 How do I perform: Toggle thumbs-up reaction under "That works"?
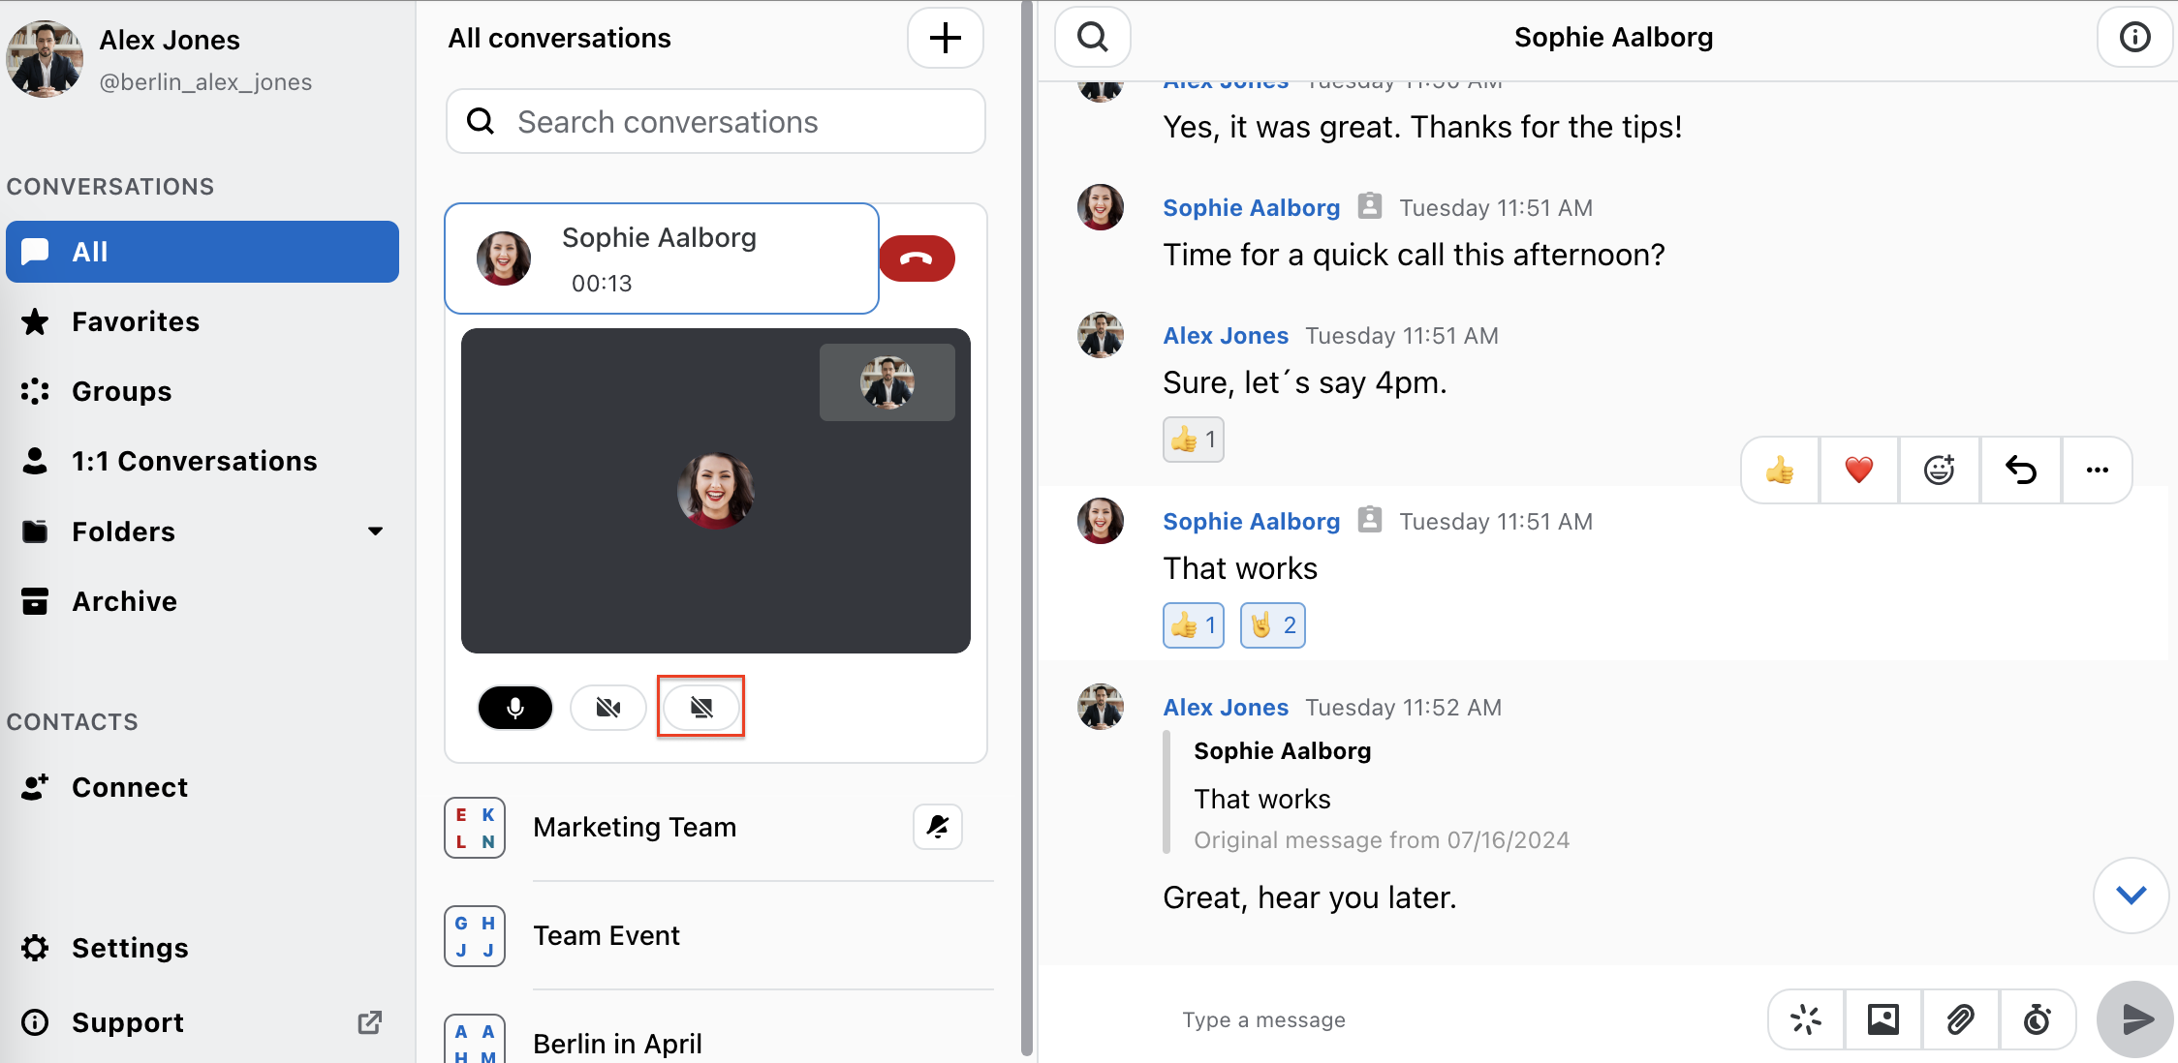pos(1193,625)
